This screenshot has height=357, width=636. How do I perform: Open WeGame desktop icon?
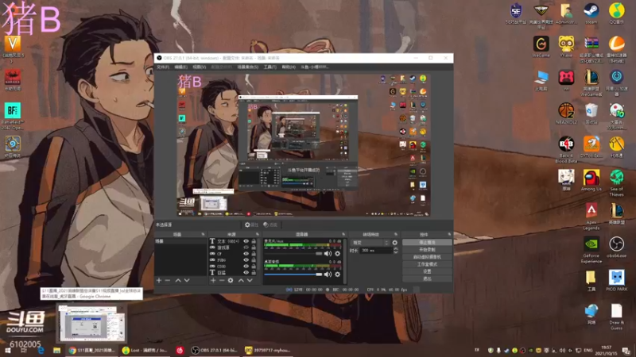(x=541, y=47)
